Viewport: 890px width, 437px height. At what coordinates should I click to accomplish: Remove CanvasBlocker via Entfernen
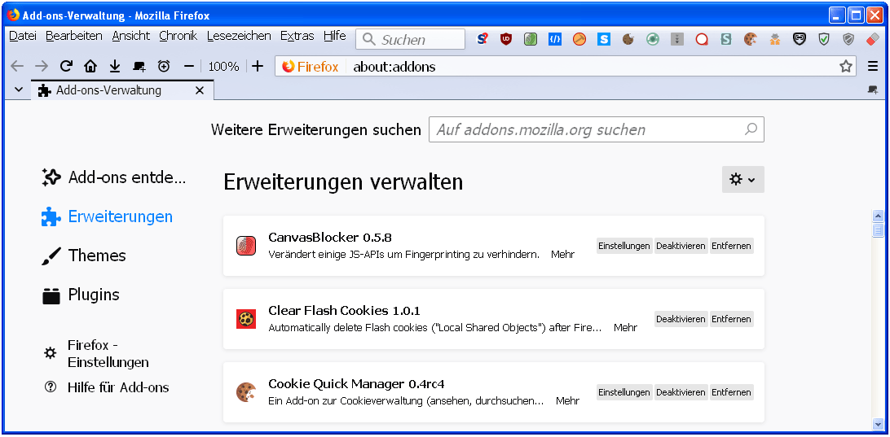point(731,246)
